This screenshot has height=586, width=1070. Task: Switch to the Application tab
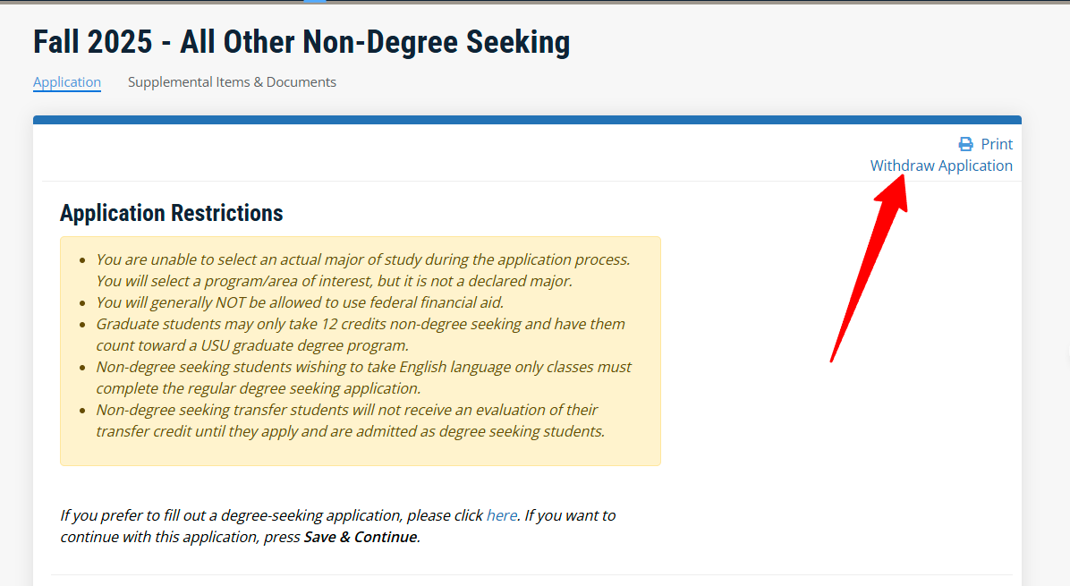67,82
